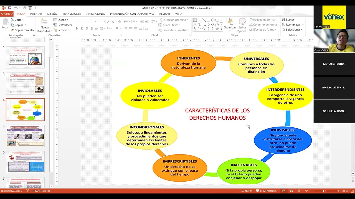Open the Seleccionar dropdown
The height and width of the screenshot is (199, 355).
(x=292, y=30)
